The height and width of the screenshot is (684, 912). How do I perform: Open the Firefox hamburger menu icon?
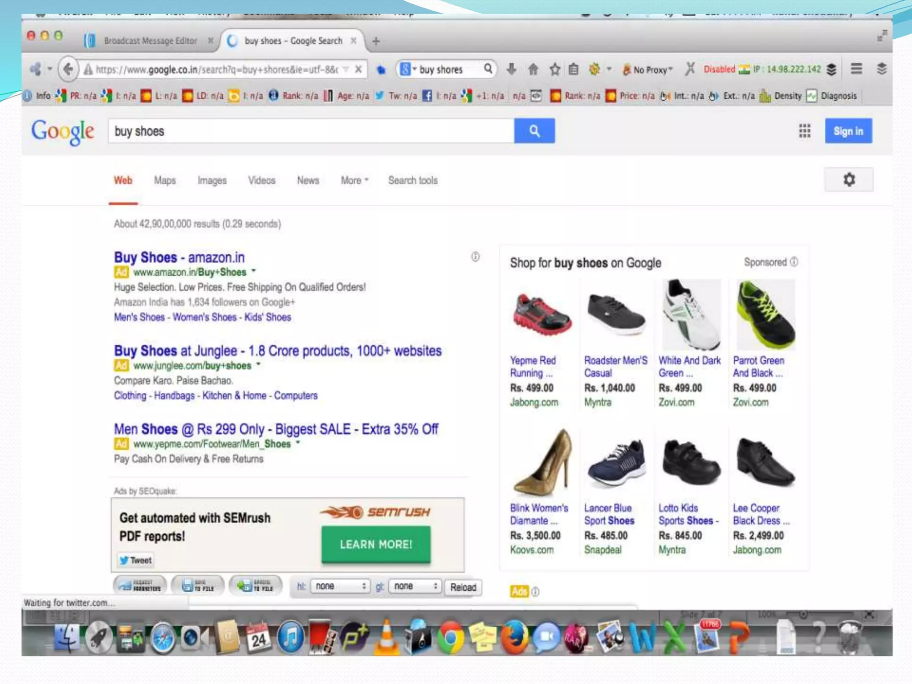[x=856, y=69]
